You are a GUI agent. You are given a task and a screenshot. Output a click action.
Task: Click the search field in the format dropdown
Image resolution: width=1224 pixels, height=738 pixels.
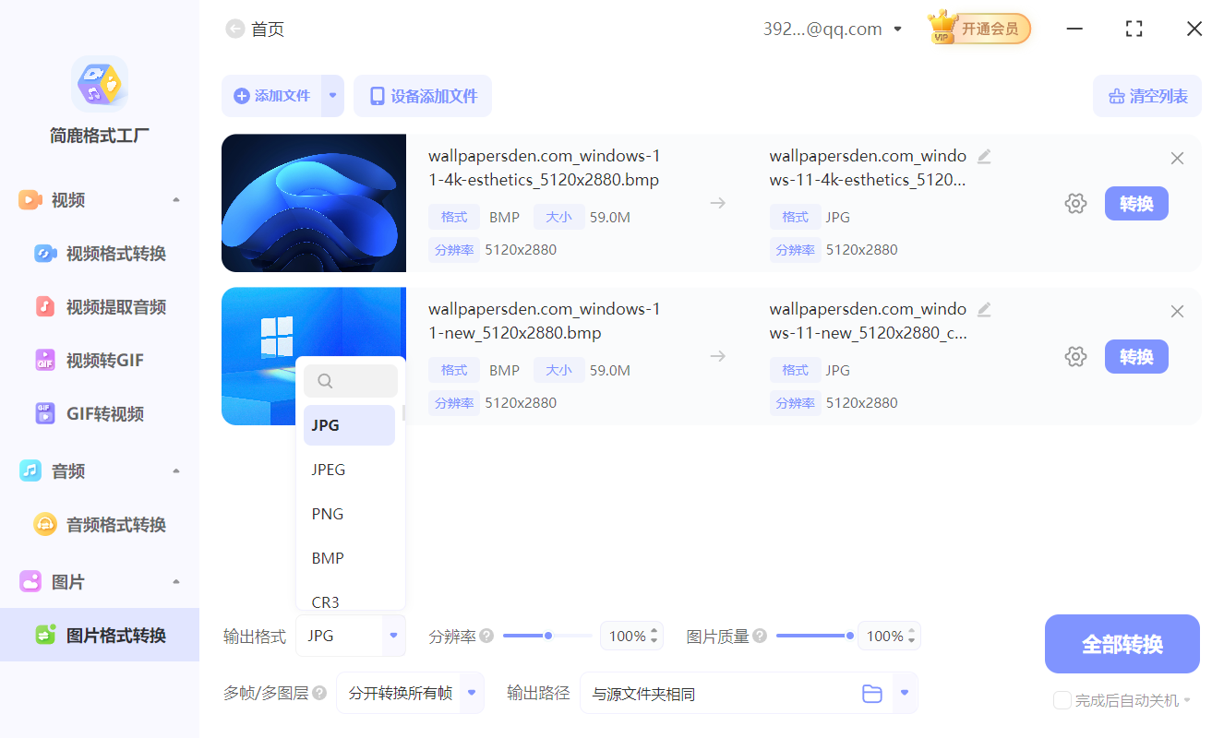coord(351,380)
